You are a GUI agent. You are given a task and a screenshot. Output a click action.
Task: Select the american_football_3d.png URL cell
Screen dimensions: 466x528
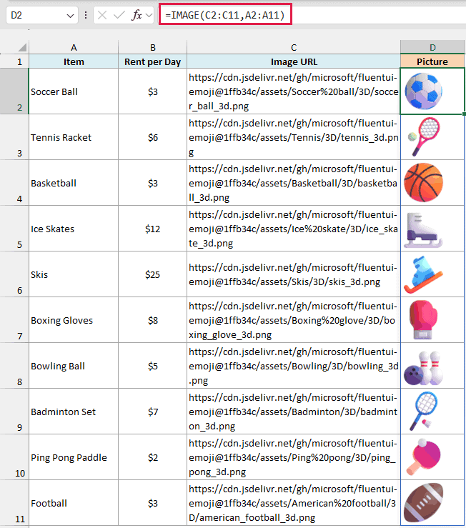pyautogui.click(x=294, y=503)
